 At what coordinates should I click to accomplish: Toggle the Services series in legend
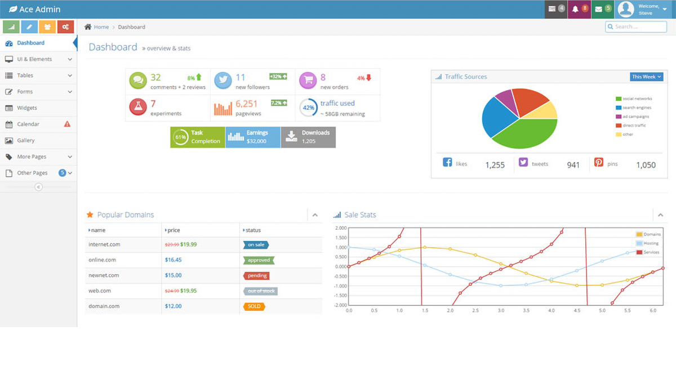[x=647, y=252]
